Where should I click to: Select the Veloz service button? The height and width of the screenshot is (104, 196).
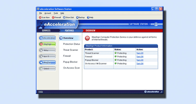[x=47, y=50]
